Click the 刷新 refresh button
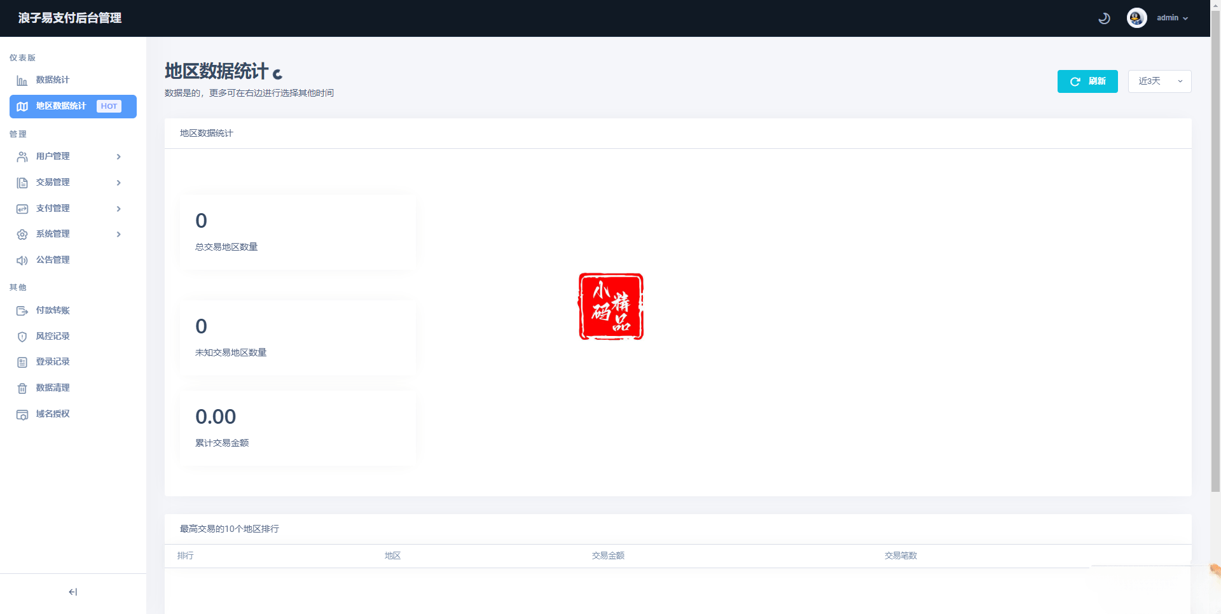The width and height of the screenshot is (1221, 614). pyautogui.click(x=1087, y=81)
